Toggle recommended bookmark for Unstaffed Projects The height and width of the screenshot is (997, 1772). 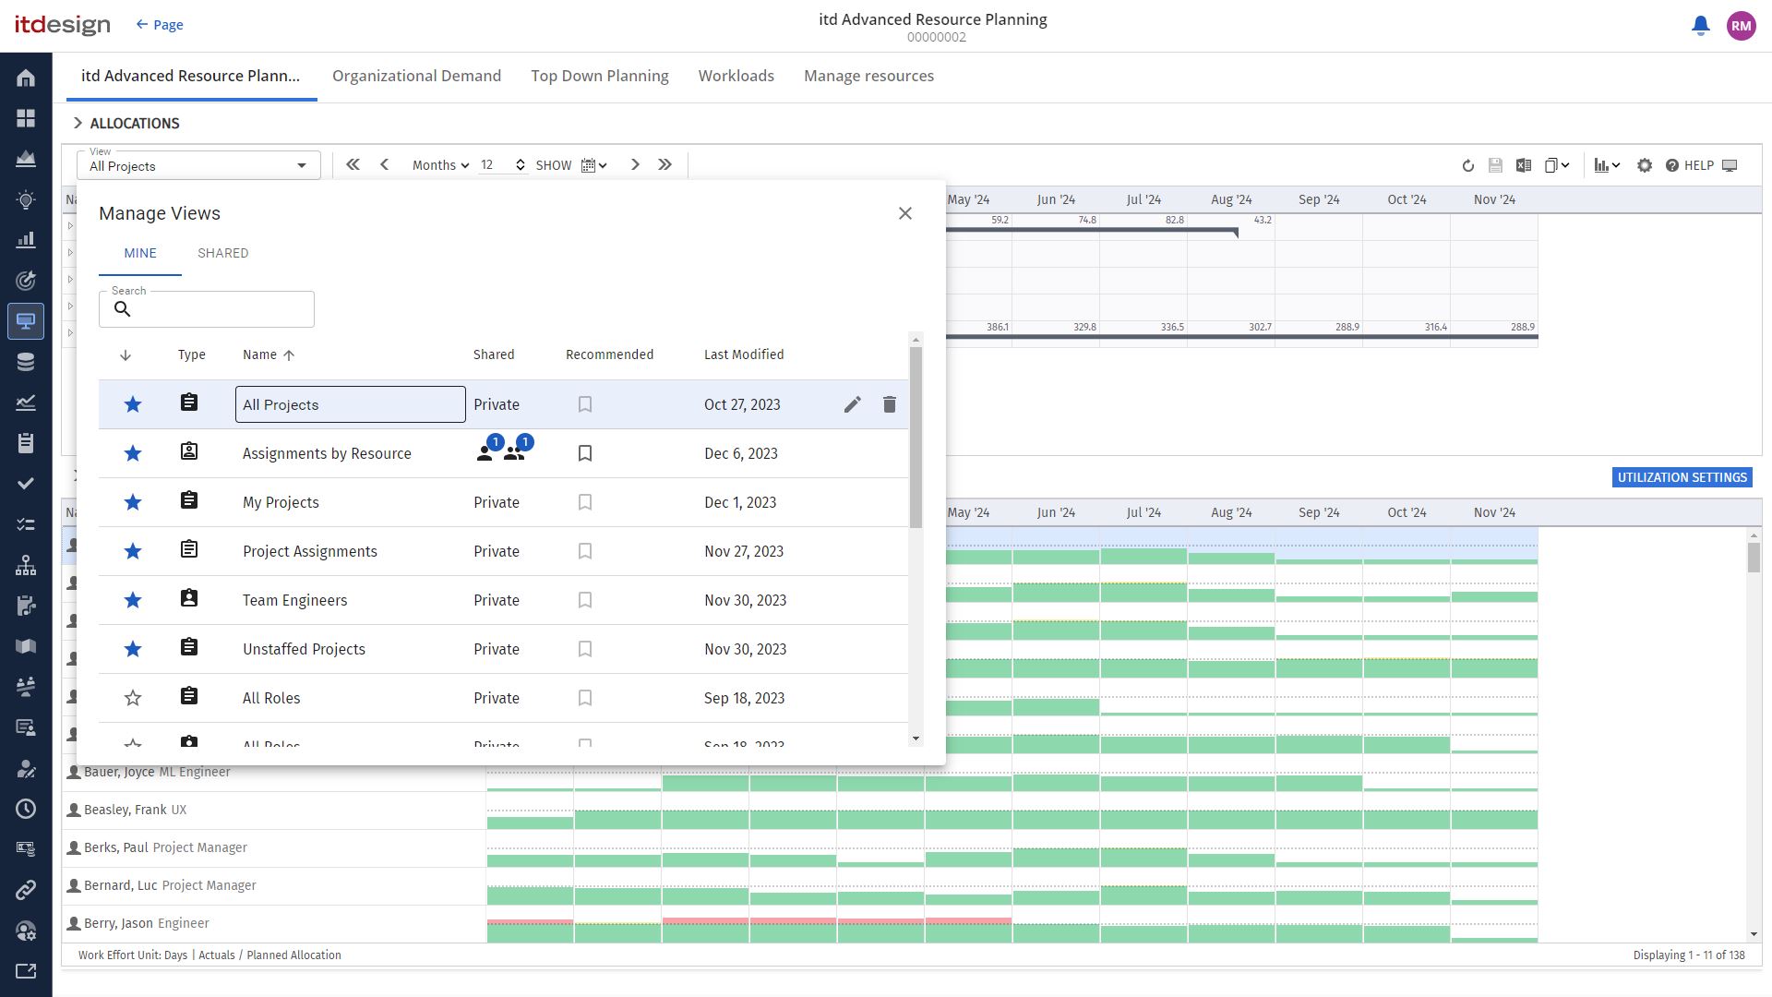point(585,649)
